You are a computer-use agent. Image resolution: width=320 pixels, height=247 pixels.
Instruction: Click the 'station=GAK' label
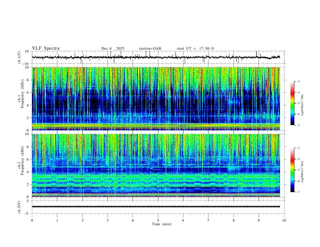150,48
